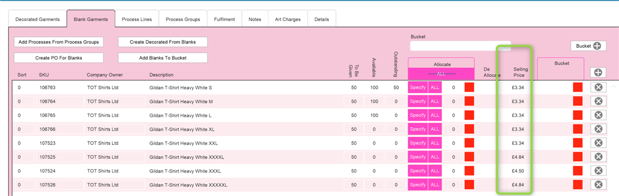Go to the Fulfilment tab

tap(224, 19)
